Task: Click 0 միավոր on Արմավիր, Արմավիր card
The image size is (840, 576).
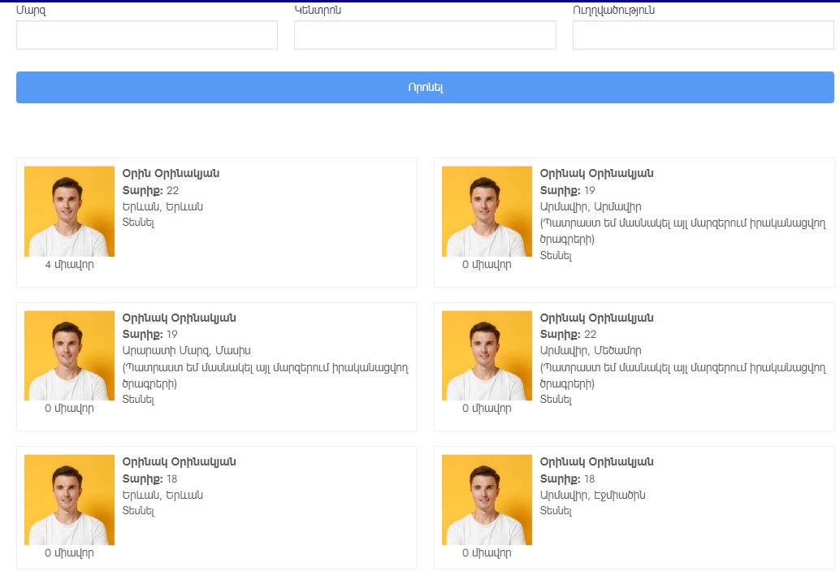Action: (x=487, y=265)
